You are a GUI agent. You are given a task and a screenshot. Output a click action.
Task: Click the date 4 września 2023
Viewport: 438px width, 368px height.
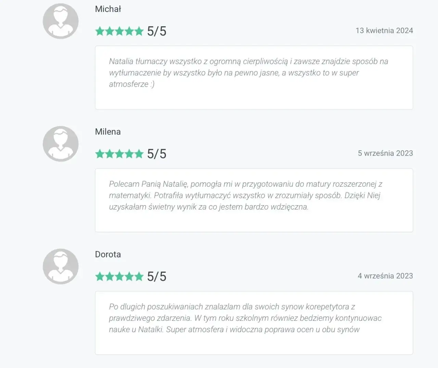coord(385,276)
